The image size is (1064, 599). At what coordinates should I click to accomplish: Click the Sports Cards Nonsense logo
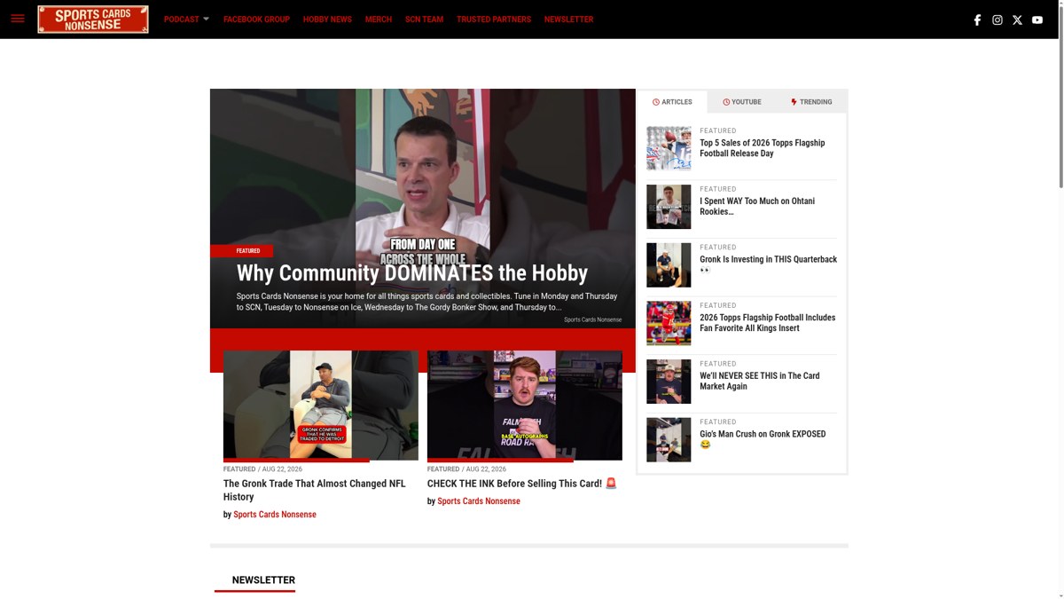coord(93,20)
